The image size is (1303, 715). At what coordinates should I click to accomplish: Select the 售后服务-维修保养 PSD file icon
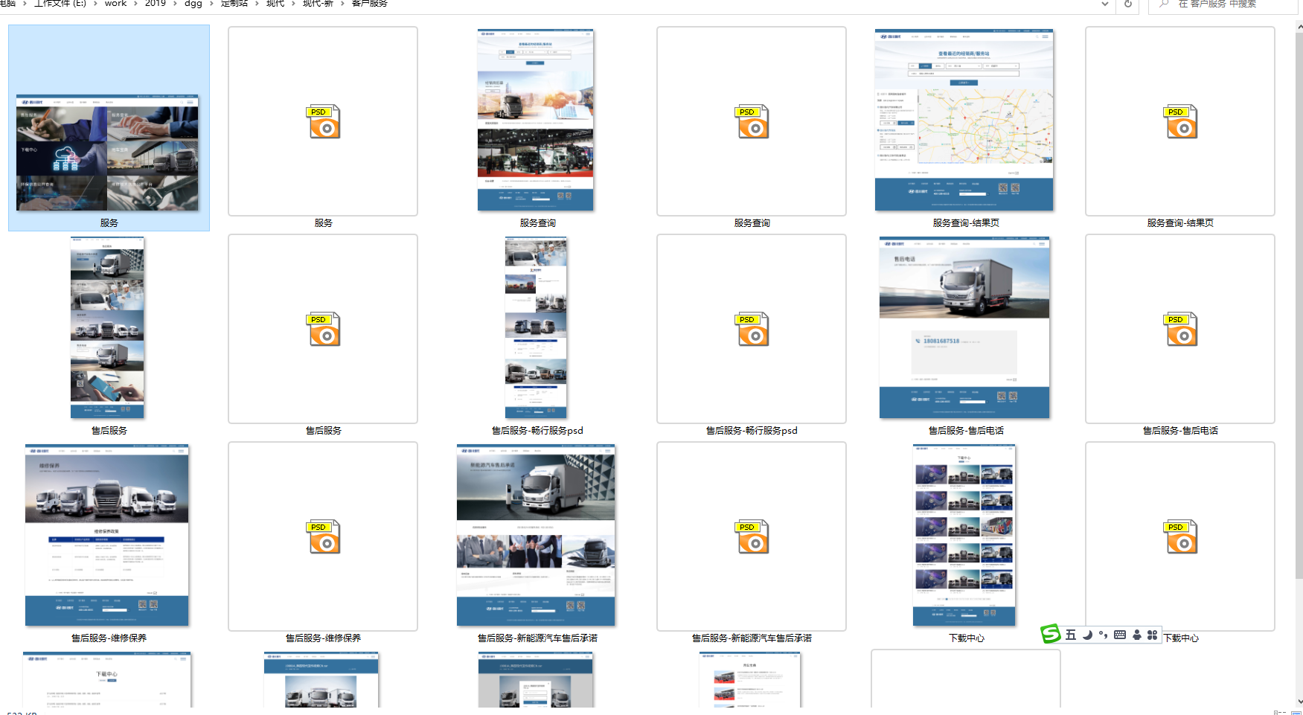pos(323,536)
